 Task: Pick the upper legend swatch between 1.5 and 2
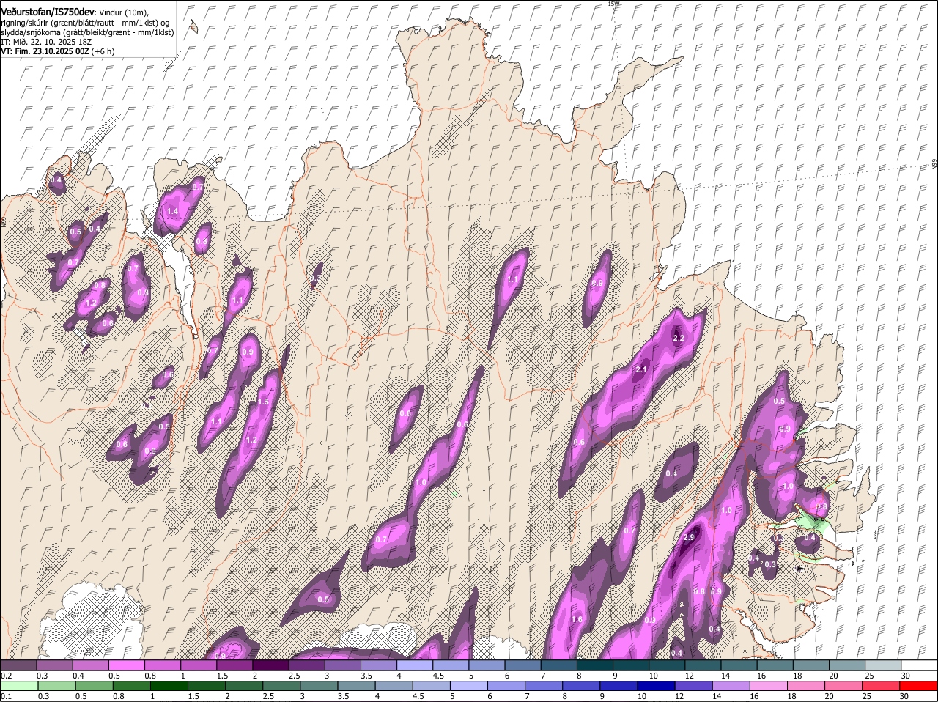[234, 665]
